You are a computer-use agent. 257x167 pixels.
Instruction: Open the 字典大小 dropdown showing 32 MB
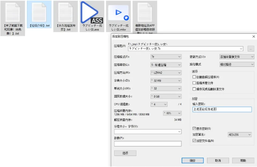(166, 81)
